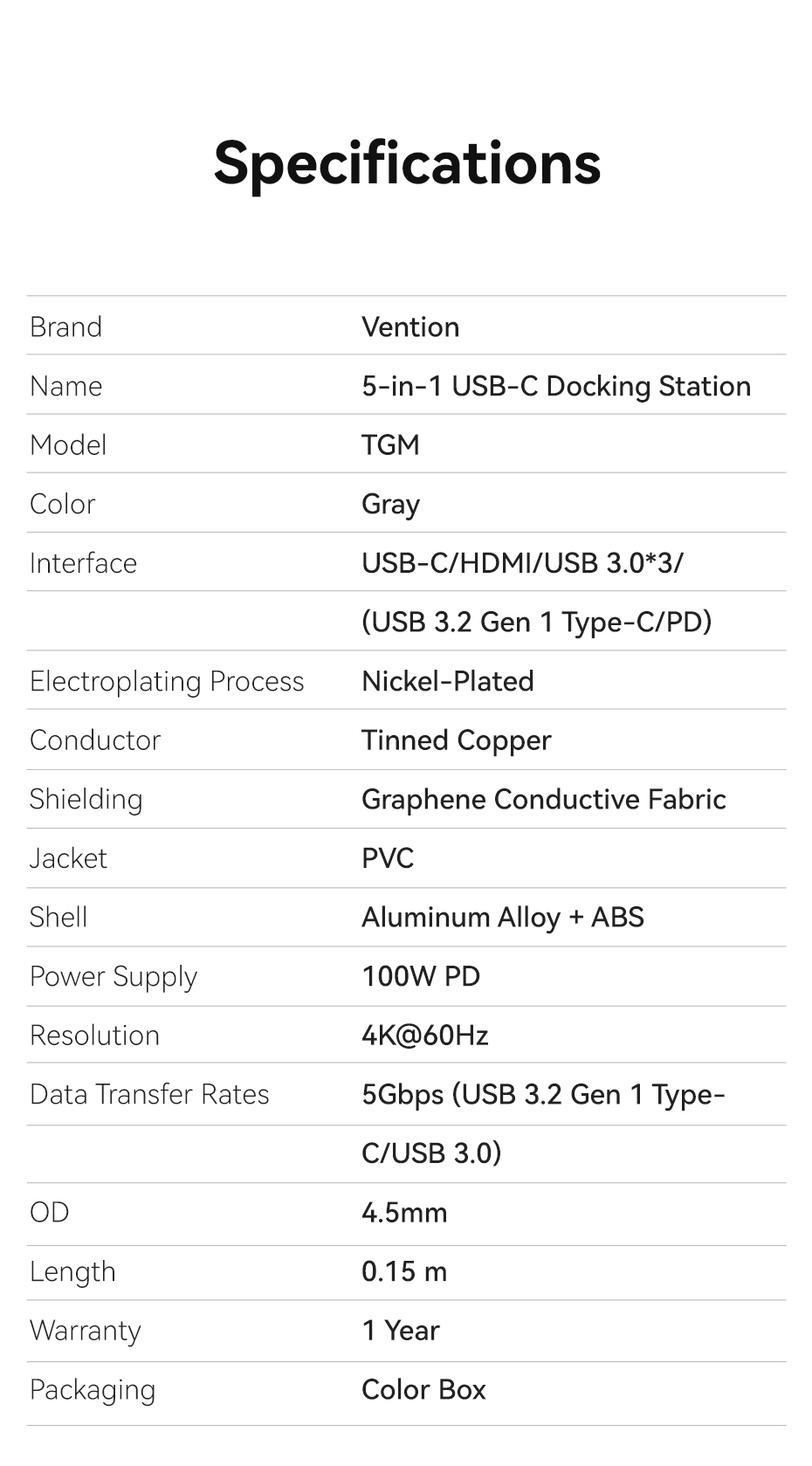Select the USB-C/HDMI/USB 3.0*3/ interface text

click(x=522, y=563)
